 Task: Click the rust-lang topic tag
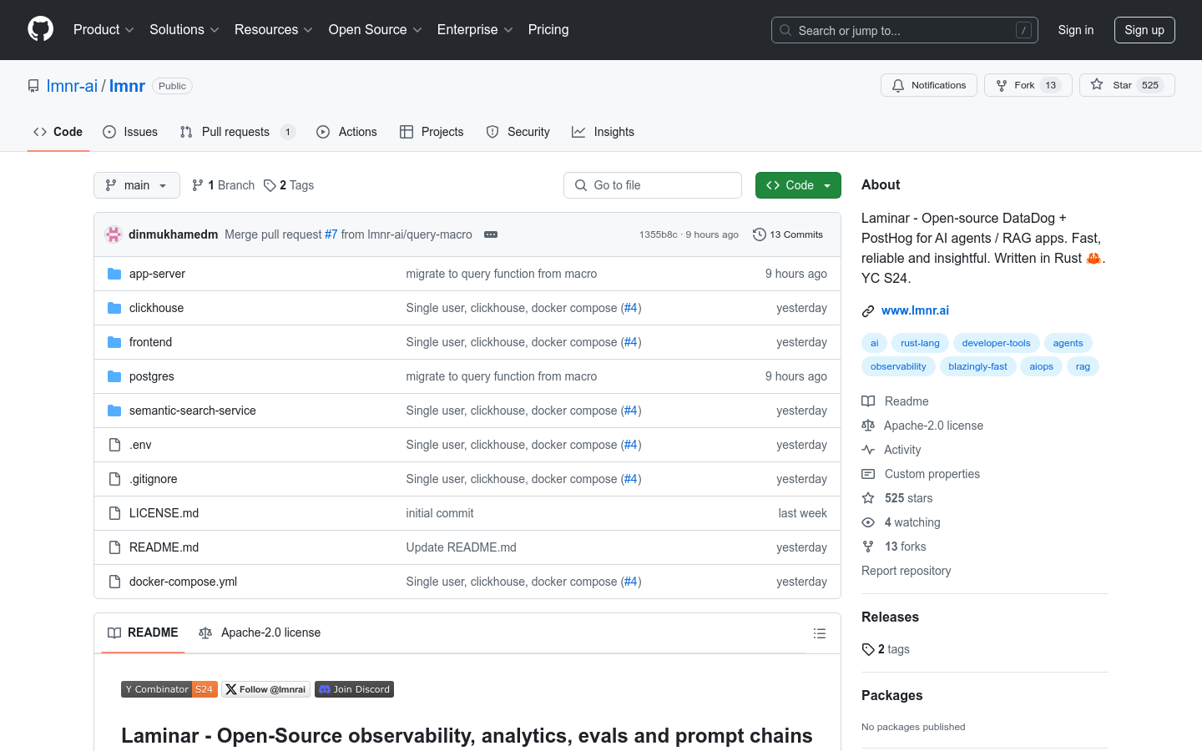click(x=920, y=343)
